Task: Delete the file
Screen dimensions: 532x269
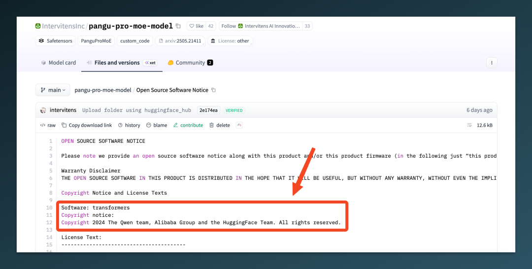Action: coord(220,125)
